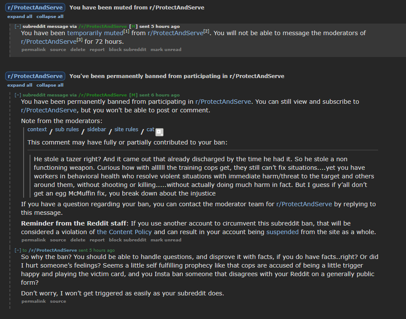Image resolution: width=406 pixels, height=319 pixels.
Task: Open the "sub rules" link
Action: point(67,129)
